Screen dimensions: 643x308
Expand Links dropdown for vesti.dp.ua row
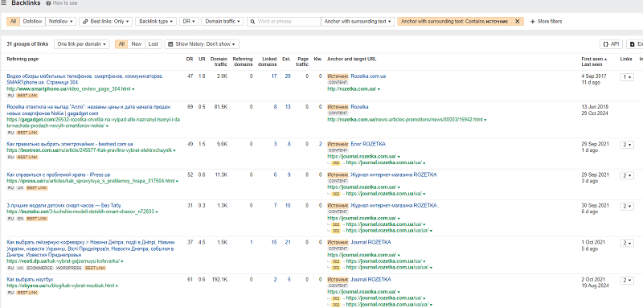click(x=627, y=243)
